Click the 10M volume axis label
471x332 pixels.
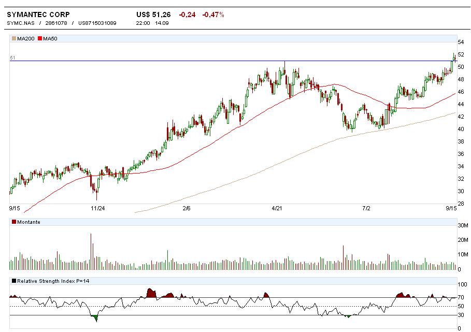click(x=463, y=254)
